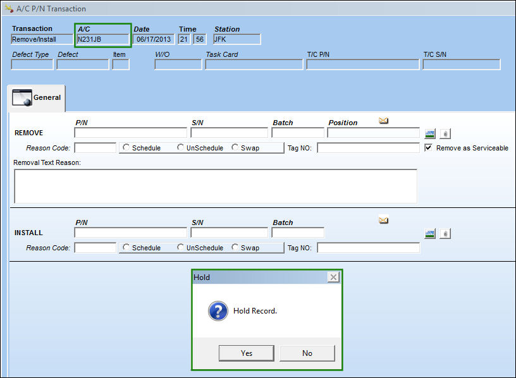Click the envelope icon in the REMOVE section
Viewport: 516px width, 378px height.
tap(383, 121)
